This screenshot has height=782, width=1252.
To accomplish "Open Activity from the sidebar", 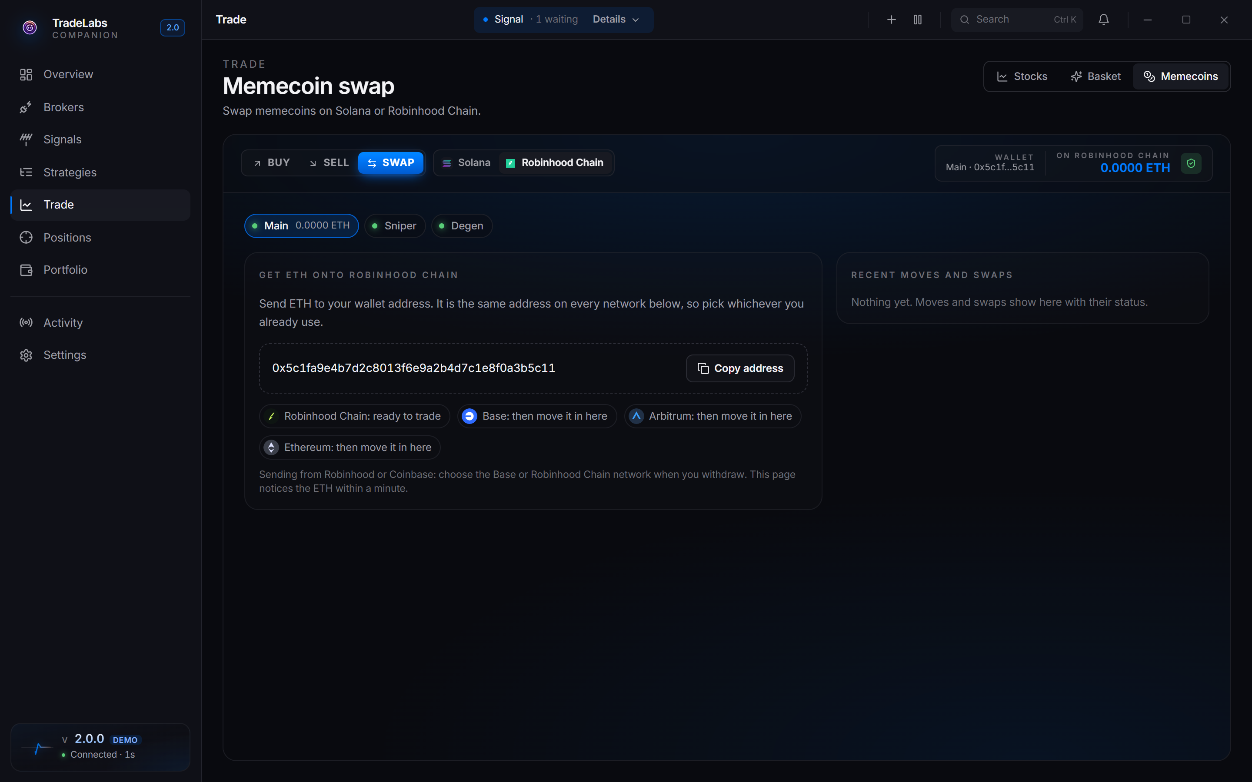I will tap(100, 323).
